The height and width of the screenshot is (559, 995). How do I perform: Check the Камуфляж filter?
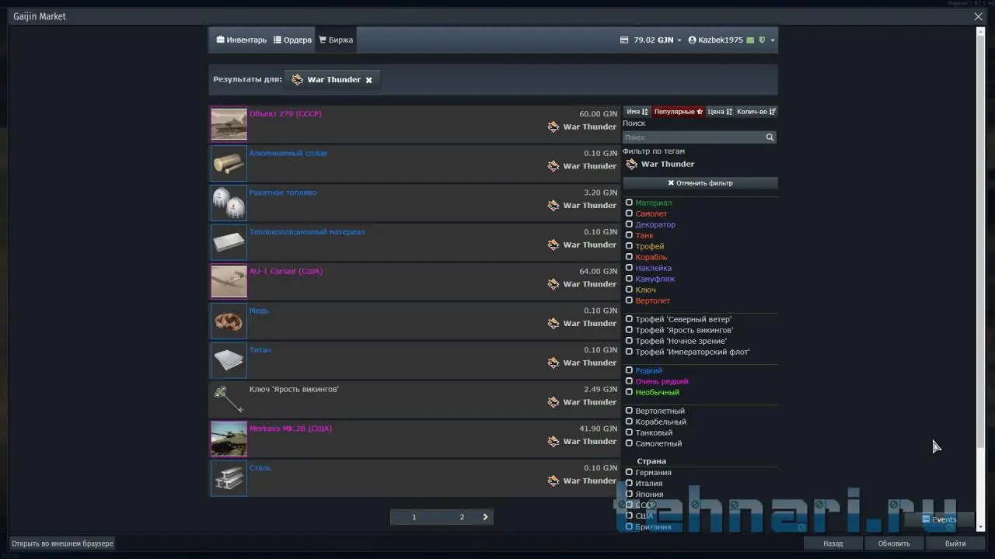tap(629, 279)
